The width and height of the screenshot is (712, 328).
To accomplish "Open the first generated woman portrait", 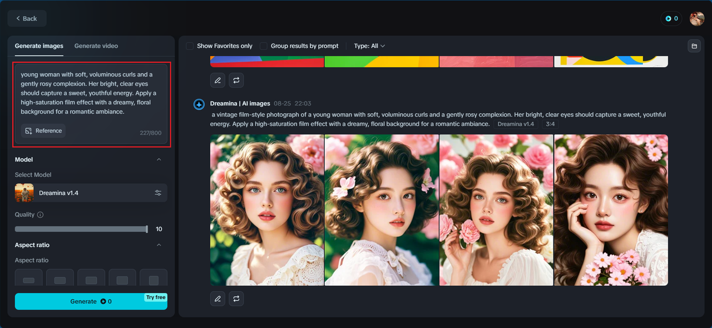I will [267, 210].
